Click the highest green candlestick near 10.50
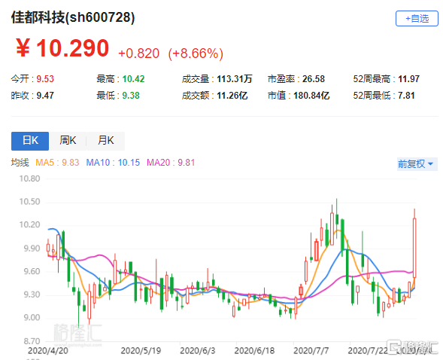 pos(337,219)
